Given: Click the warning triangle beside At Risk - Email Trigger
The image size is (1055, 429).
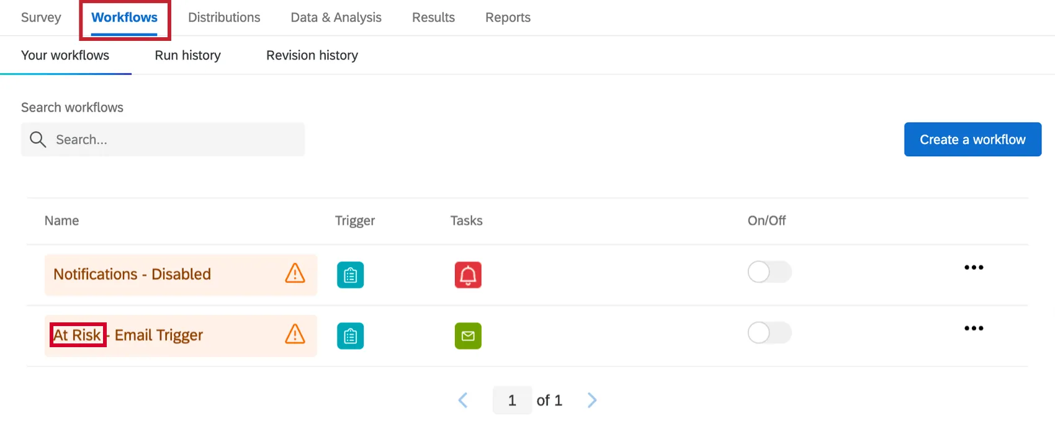Looking at the screenshot, I should tap(294, 335).
